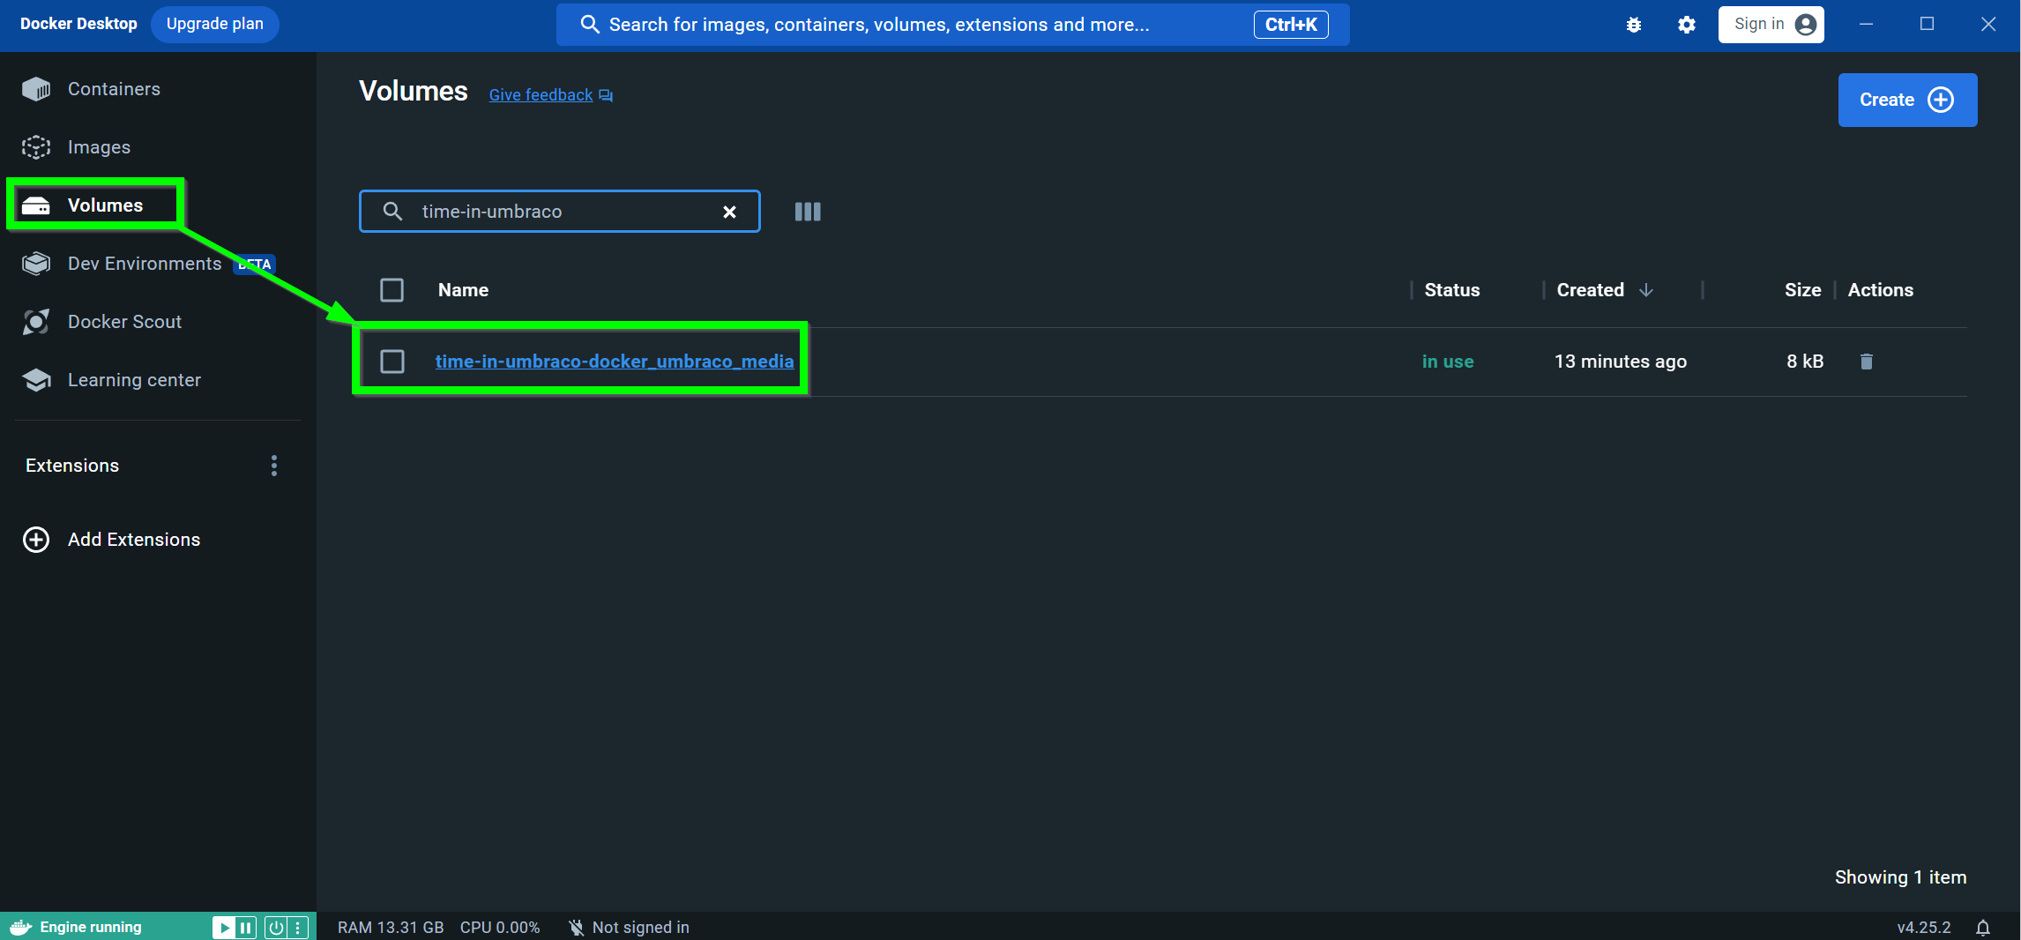Delete volume with trash icon

1867,362
